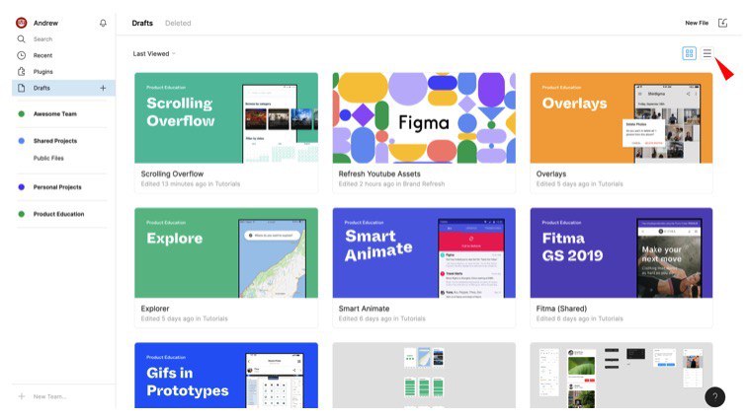Click the 'Smart Animate' file name caption
The image size is (747, 419).
(364, 309)
